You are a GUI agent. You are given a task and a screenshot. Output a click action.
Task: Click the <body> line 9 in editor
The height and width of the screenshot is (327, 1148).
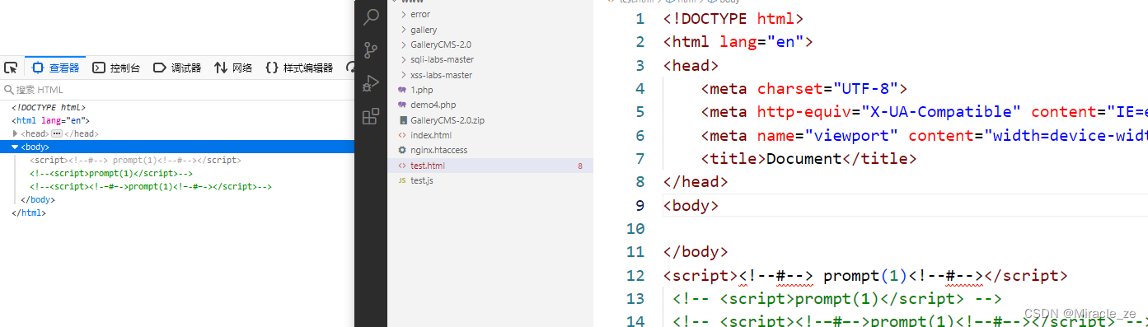pos(691,205)
